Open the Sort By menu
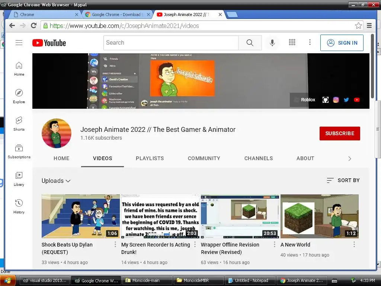The height and width of the screenshot is (286, 381). [x=343, y=180]
